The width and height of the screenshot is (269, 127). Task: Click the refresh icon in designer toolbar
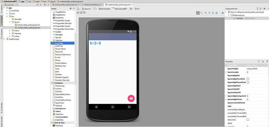point(216,13)
